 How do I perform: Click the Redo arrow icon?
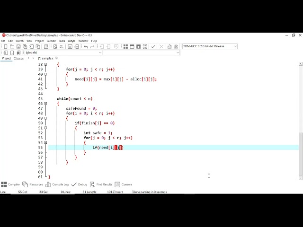(92, 46)
